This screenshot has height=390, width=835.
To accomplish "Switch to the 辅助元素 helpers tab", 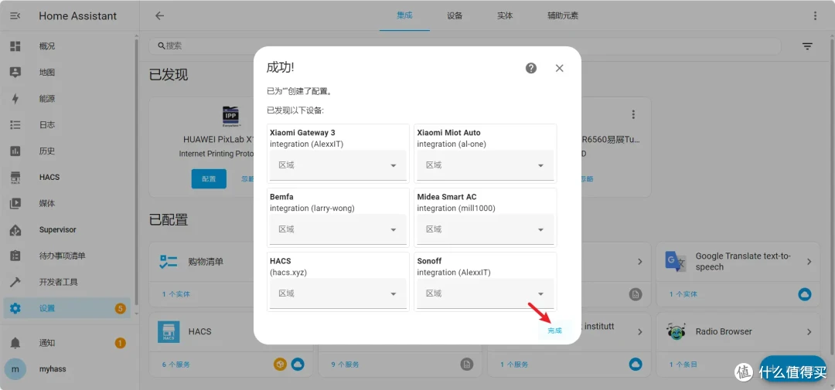I will (563, 15).
